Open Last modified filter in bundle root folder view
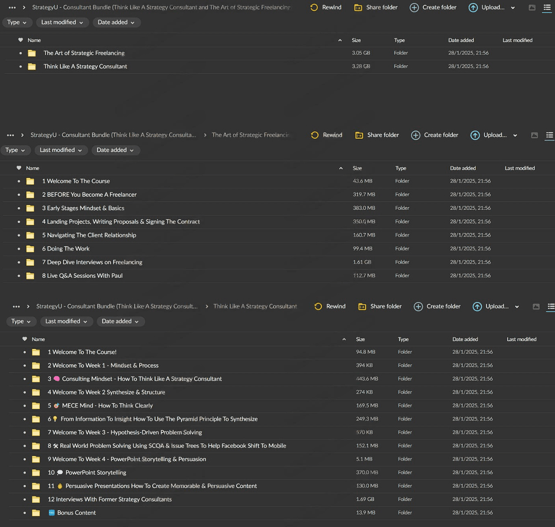The image size is (555, 527). point(62,23)
